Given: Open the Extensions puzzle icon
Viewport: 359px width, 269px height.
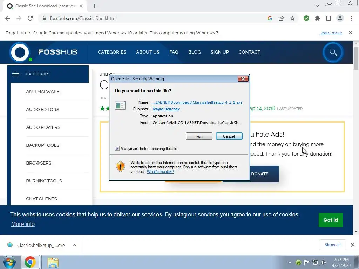Looking at the screenshot, I should pyautogui.click(x=318, y=18).
